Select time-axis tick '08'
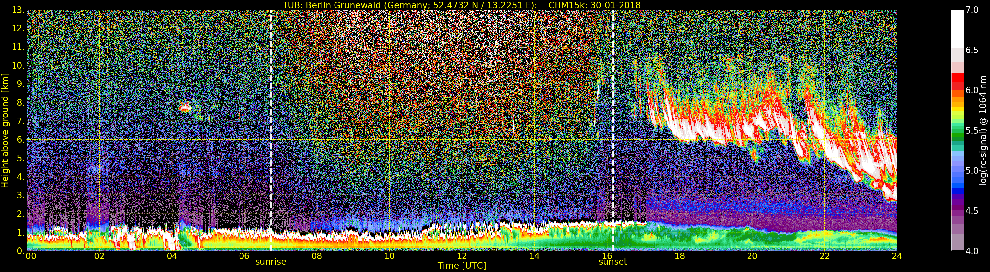 click(317, 256)
